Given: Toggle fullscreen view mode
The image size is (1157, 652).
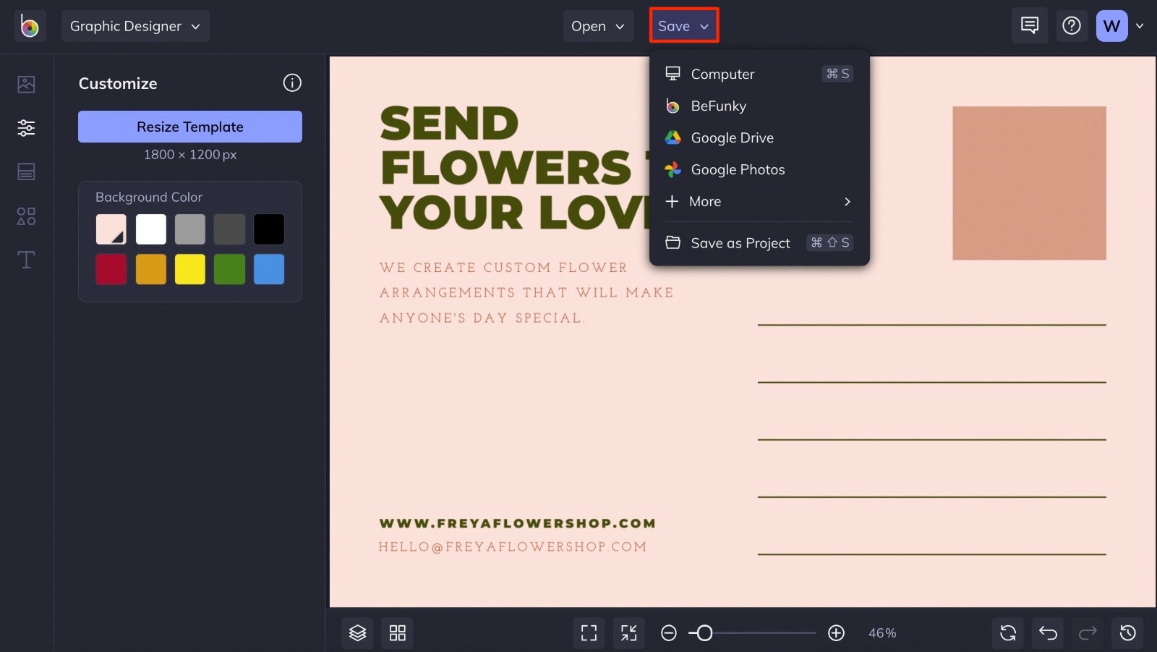Looking at the screenshot, I should 589,632.
